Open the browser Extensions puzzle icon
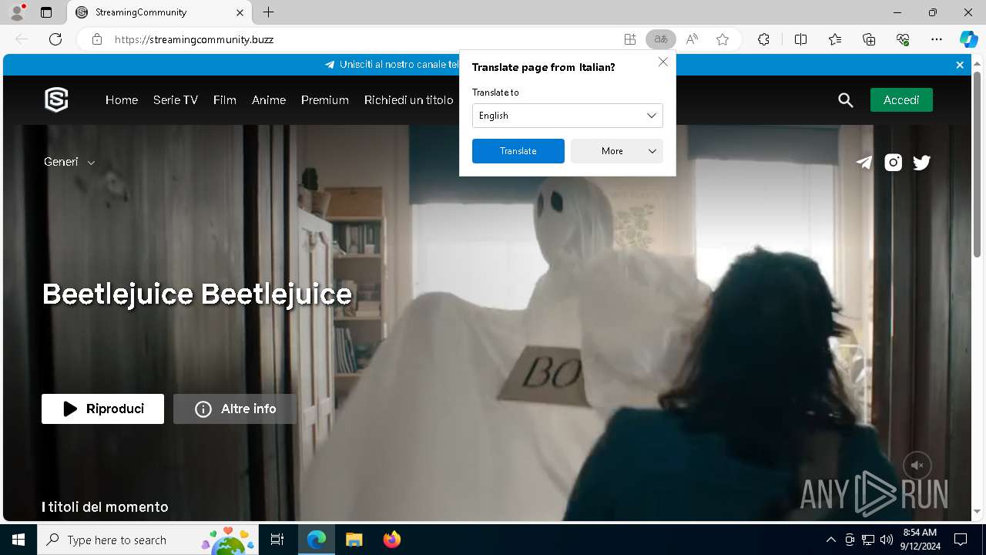Screen dimensions: 986x555 (763, 39)
